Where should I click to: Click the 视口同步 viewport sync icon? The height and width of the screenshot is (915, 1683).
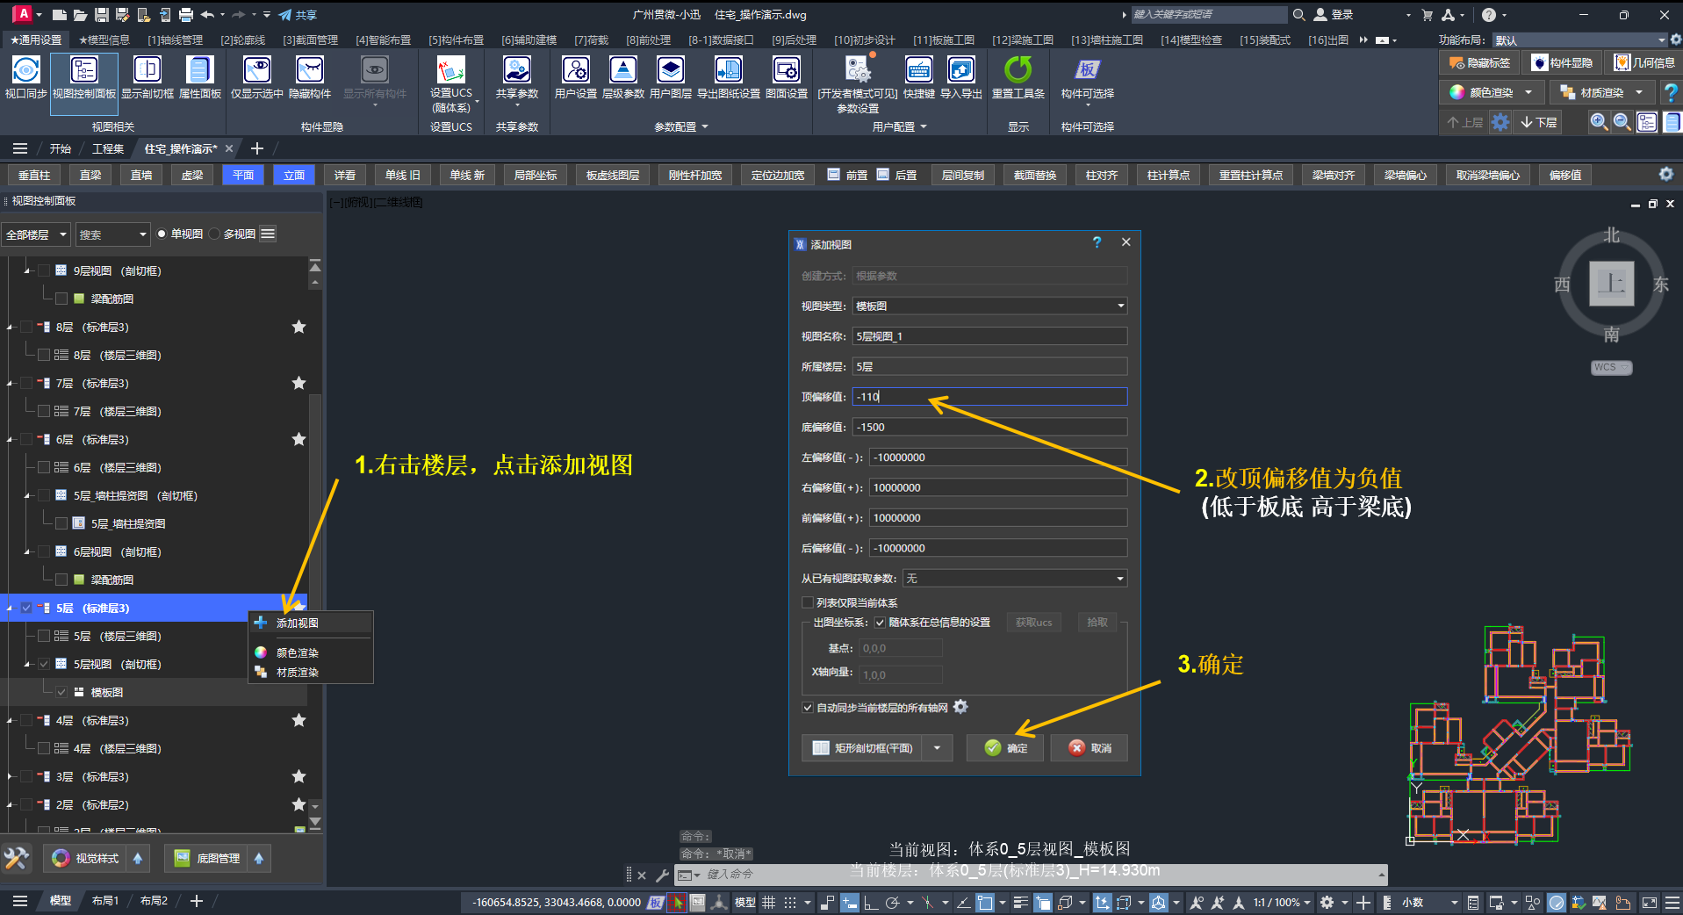click(x=25, y=70)
